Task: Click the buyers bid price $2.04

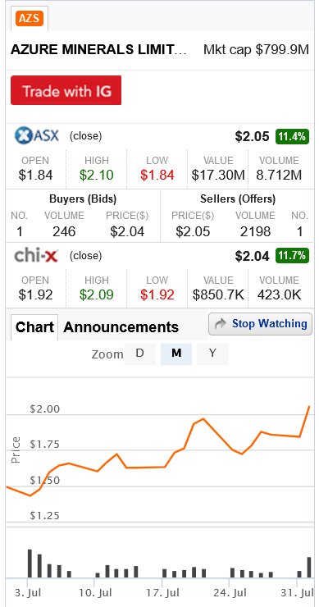Action: pyautogui.click(x=127, y=231)
